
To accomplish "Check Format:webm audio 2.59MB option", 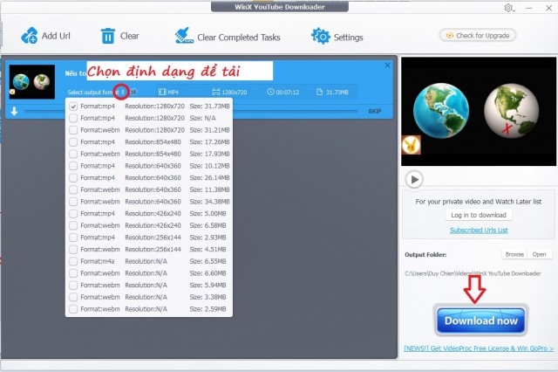I will (x=73, y=309).
